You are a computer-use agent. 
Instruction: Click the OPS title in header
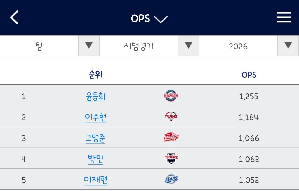coord(140,19)
